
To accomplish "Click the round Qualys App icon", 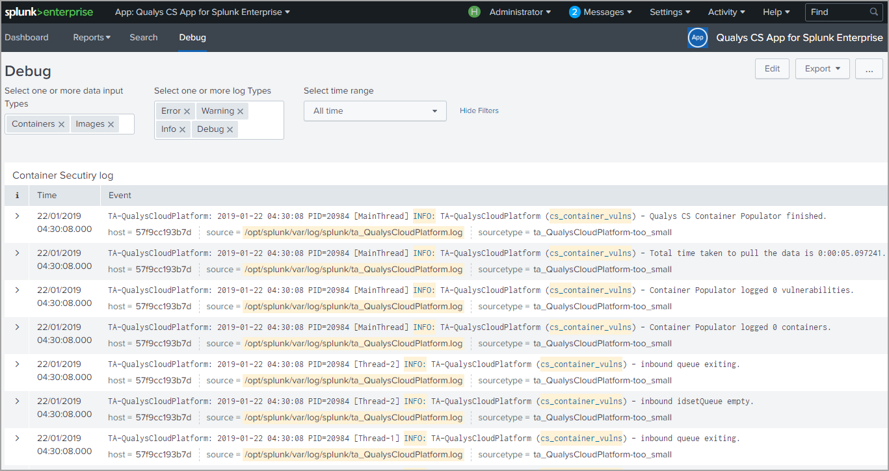I will 698,38.
